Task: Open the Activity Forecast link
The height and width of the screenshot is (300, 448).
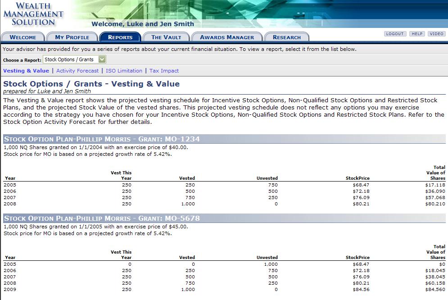Action: pos(77,71)
